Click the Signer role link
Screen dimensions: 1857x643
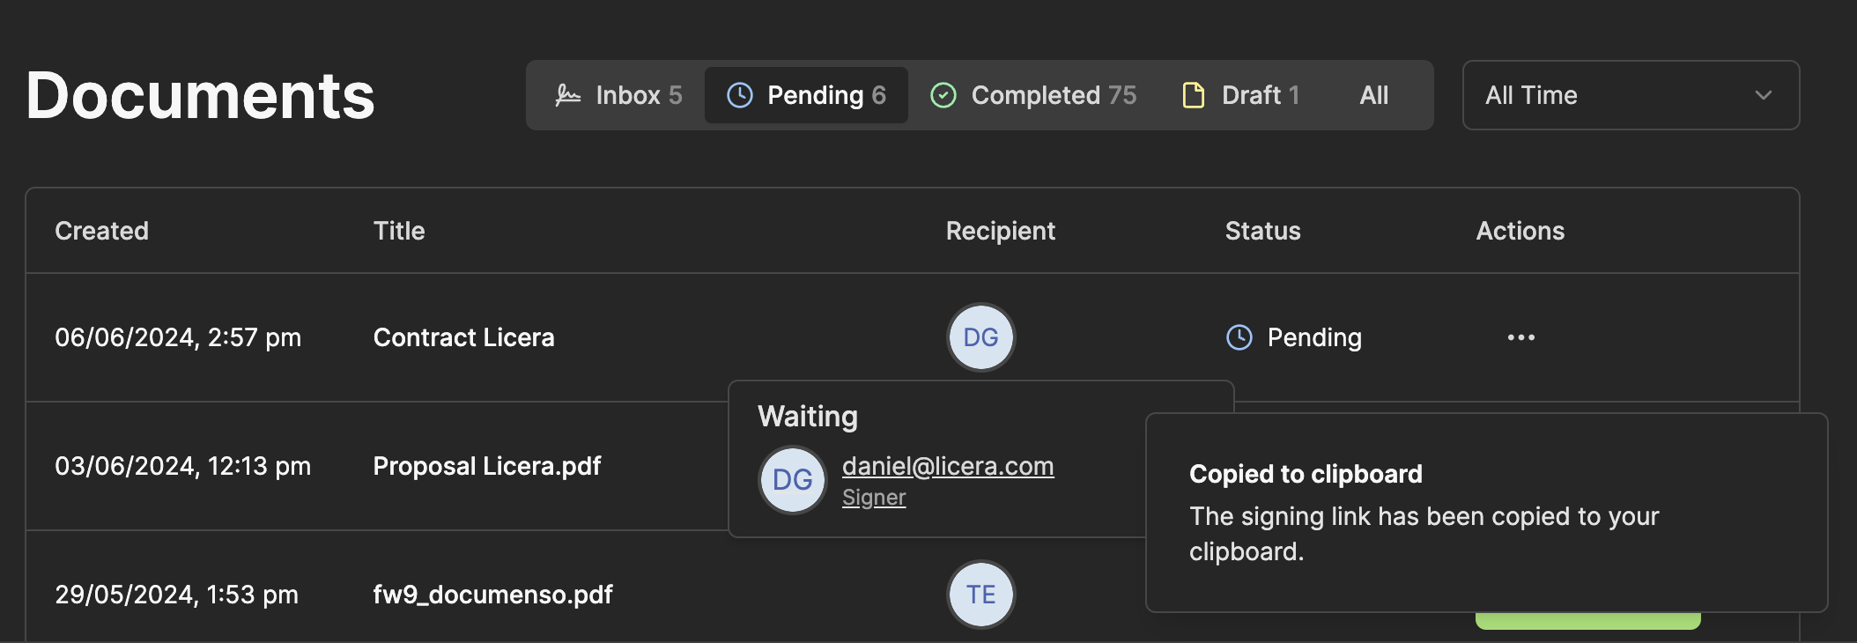(873, 498)
